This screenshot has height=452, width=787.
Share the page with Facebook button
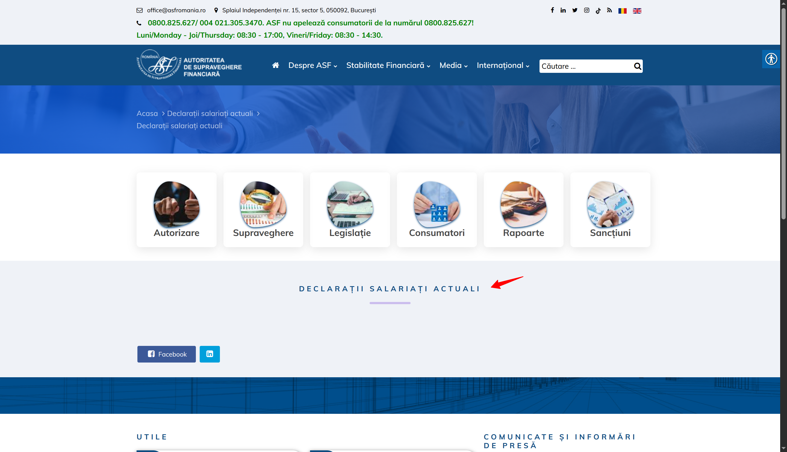pos(167,354)
